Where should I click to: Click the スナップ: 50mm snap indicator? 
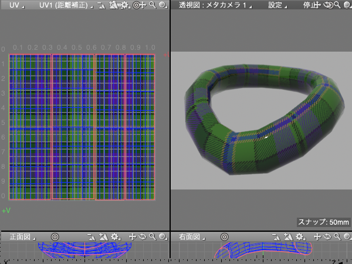point(323,222)
